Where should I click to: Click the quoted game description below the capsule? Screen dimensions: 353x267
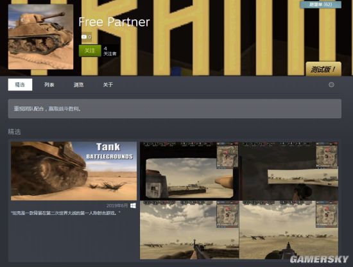(65, 212)
